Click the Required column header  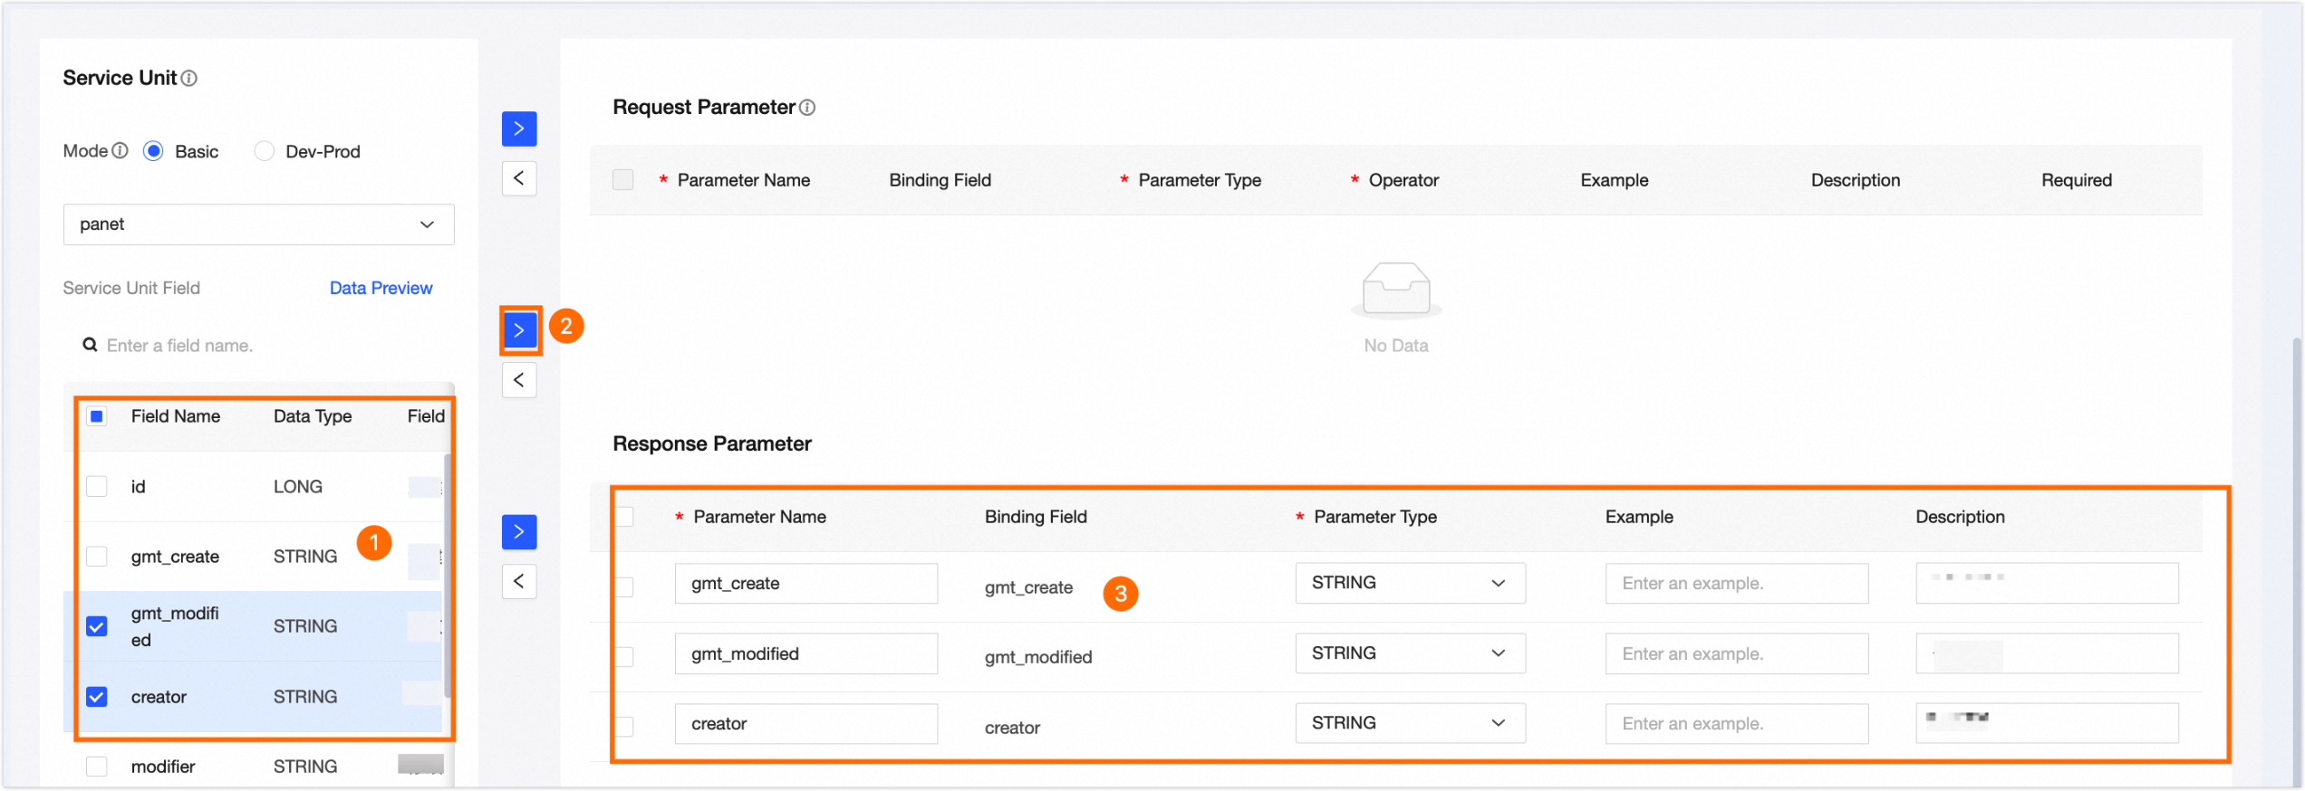tap(2076, 180)
